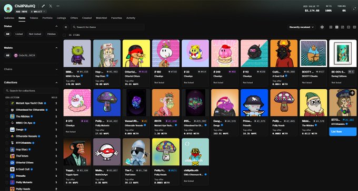Open the 1 Wallet dropdown under profile name
This screenshot has width=358, height=191.
click(38, 12)
